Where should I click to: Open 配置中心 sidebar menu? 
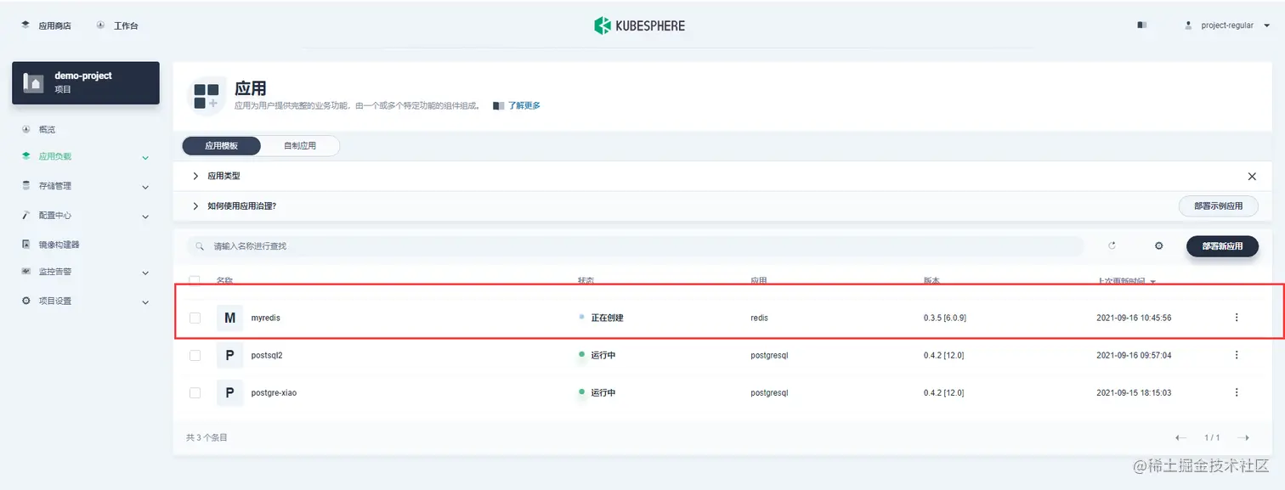(x=54, y=216)
